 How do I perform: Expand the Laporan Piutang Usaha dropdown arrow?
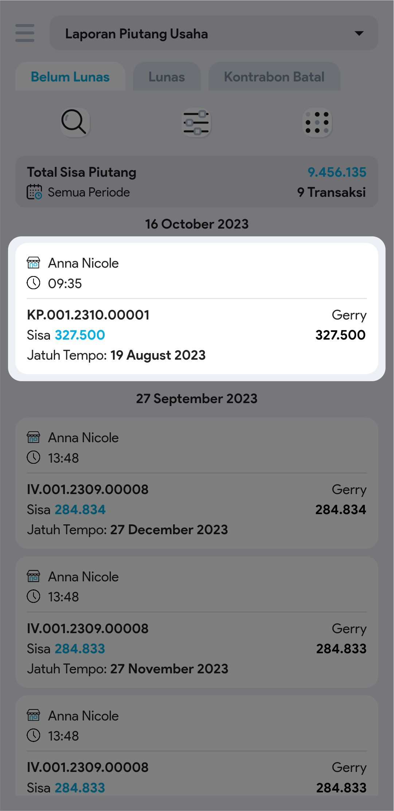(x=359, y=33)
